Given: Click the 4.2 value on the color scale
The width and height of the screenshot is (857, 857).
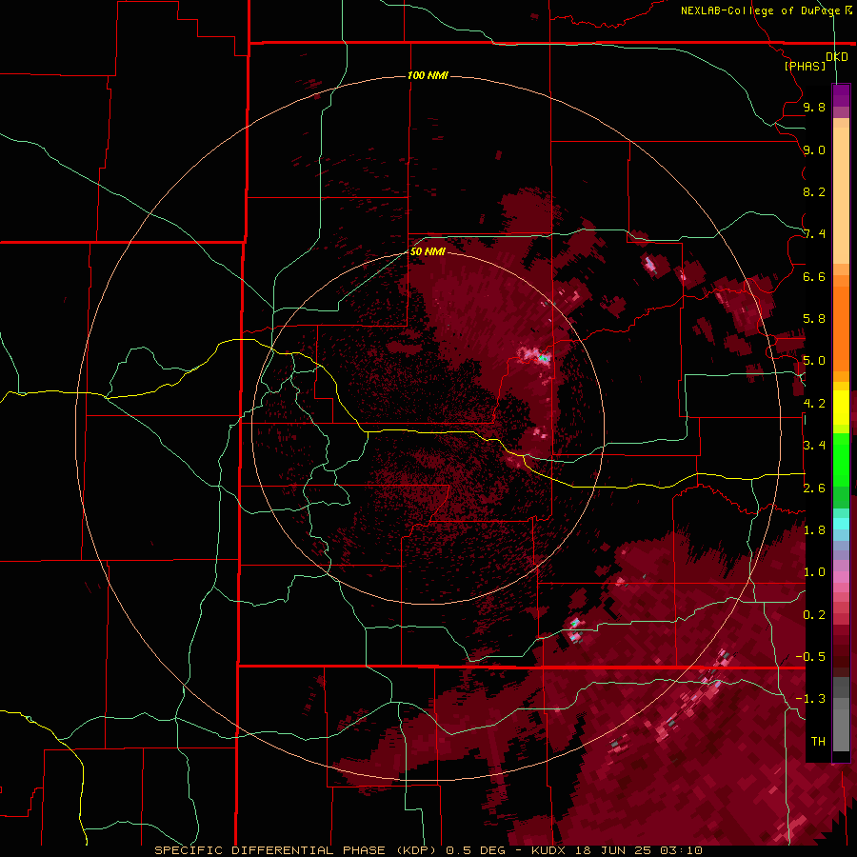Looking at the screenshot, I should tap(814, 404).
